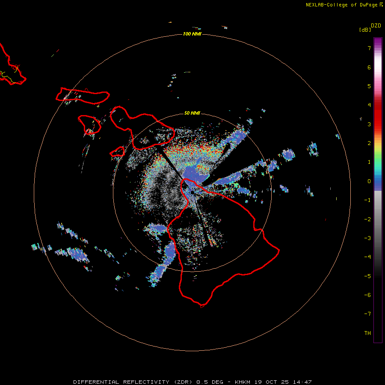Click the -2 value on the color scale
Image resolution: width=385 pixels, height=385 pixels.
367,219
